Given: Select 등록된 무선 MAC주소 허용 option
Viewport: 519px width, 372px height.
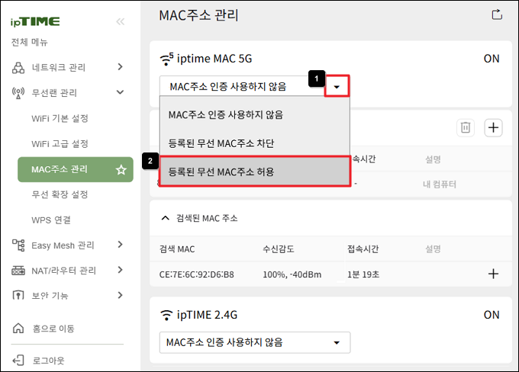Looking at the screenshot, I should coord(254,172).
